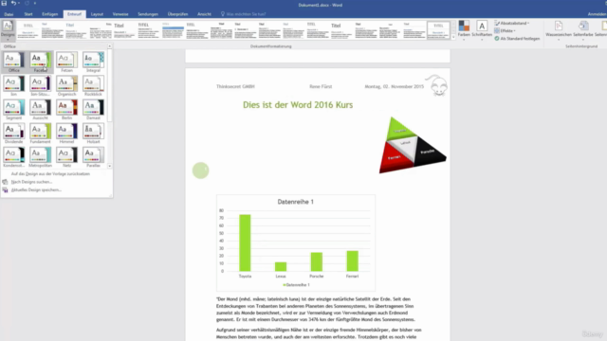This screenshot has width=607, height=341.
Task: Open the Farben theme colors dropdown
Action: (464, 29)
